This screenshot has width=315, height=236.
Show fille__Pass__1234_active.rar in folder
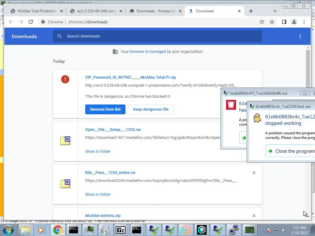click(x=98, y=194)
